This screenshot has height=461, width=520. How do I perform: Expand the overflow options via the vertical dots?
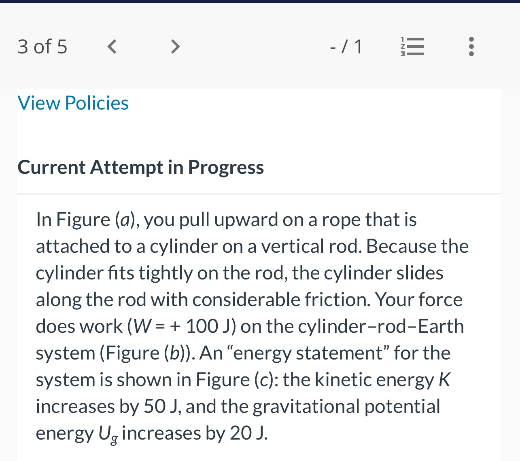471,47
